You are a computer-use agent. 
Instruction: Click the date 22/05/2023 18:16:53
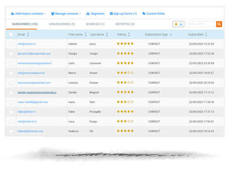[x=202, y=131]
